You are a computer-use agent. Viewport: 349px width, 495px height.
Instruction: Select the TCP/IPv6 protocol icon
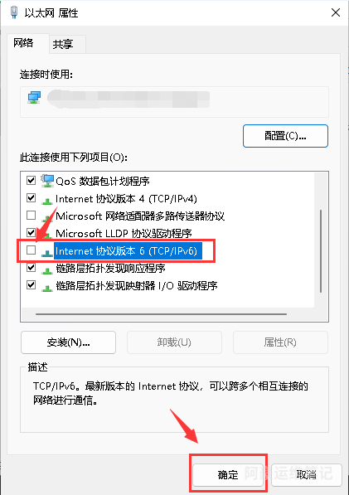coord(47,252)
